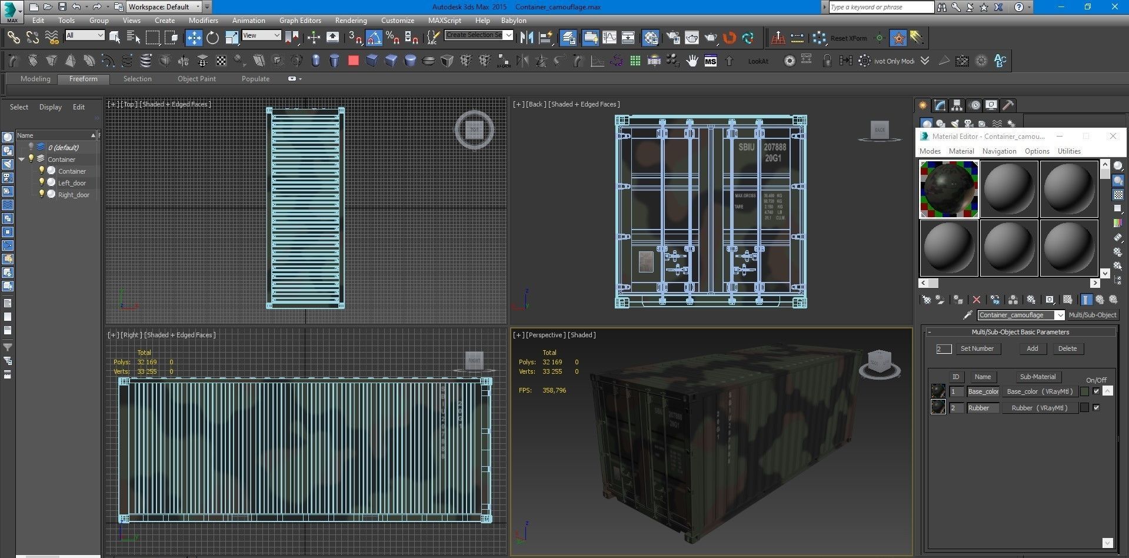Toggle light bulb visibility of Right_door
This screenshot has height=558, width=1129.
41,194
